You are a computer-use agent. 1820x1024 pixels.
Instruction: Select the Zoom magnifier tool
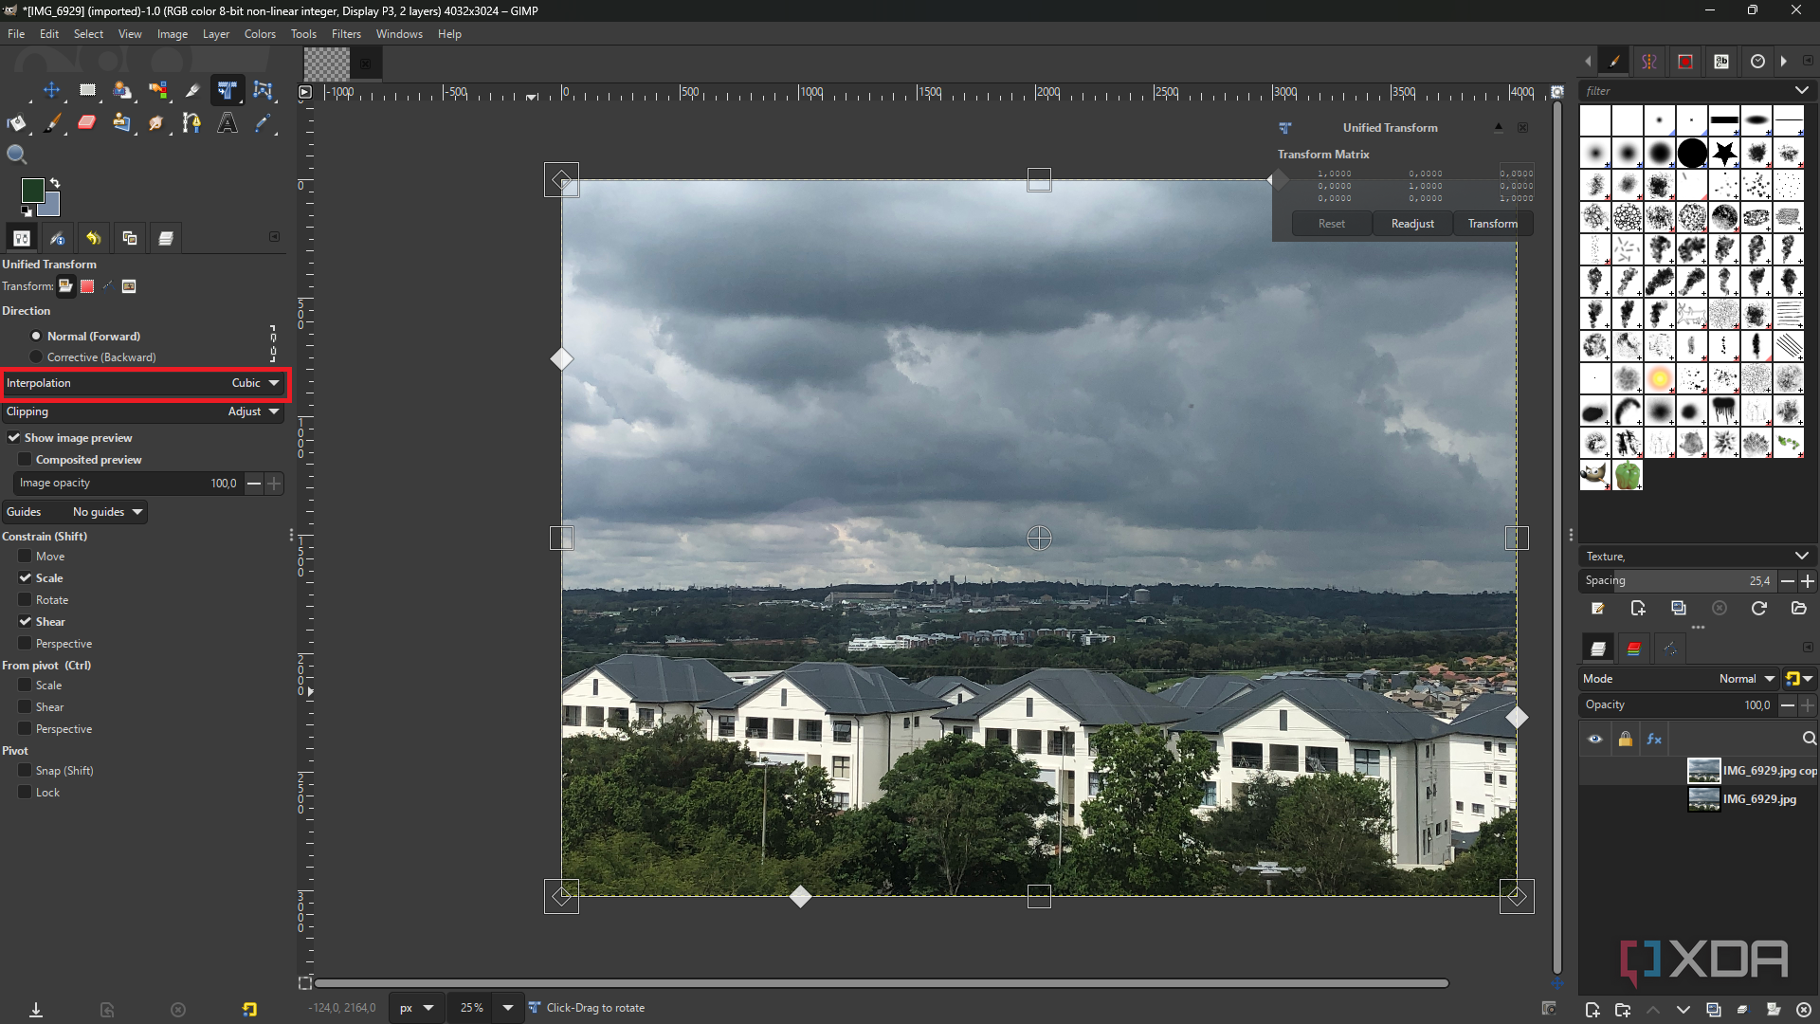pyautogui.click(x=17, y=155)
